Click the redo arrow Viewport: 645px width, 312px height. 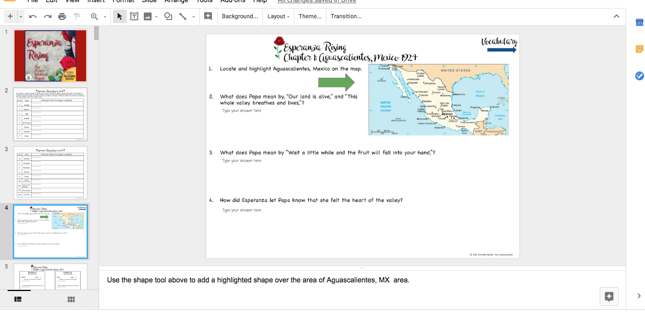coord(48,17)
